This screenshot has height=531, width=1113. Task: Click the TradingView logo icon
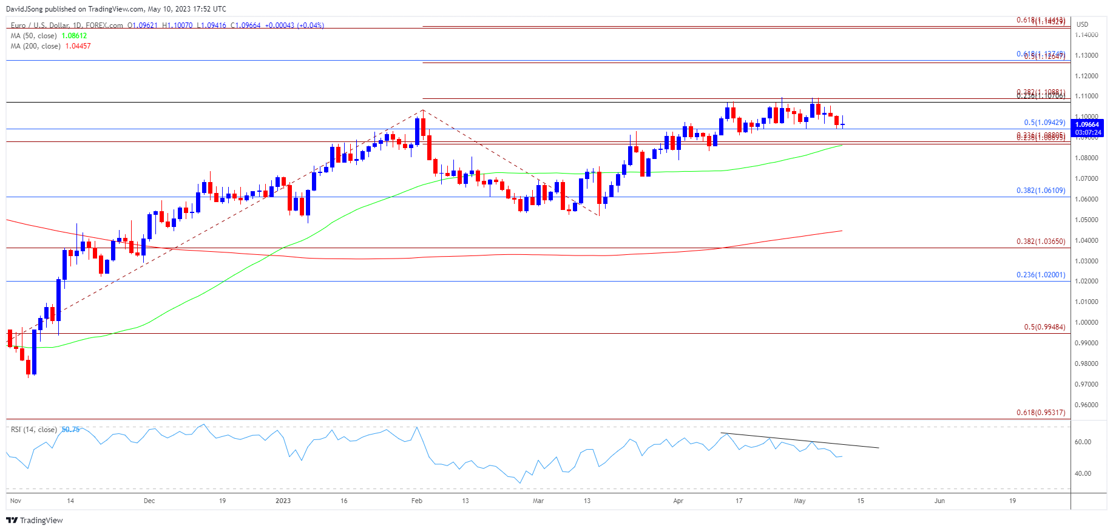pyautogui.click(x=12, y=520)
